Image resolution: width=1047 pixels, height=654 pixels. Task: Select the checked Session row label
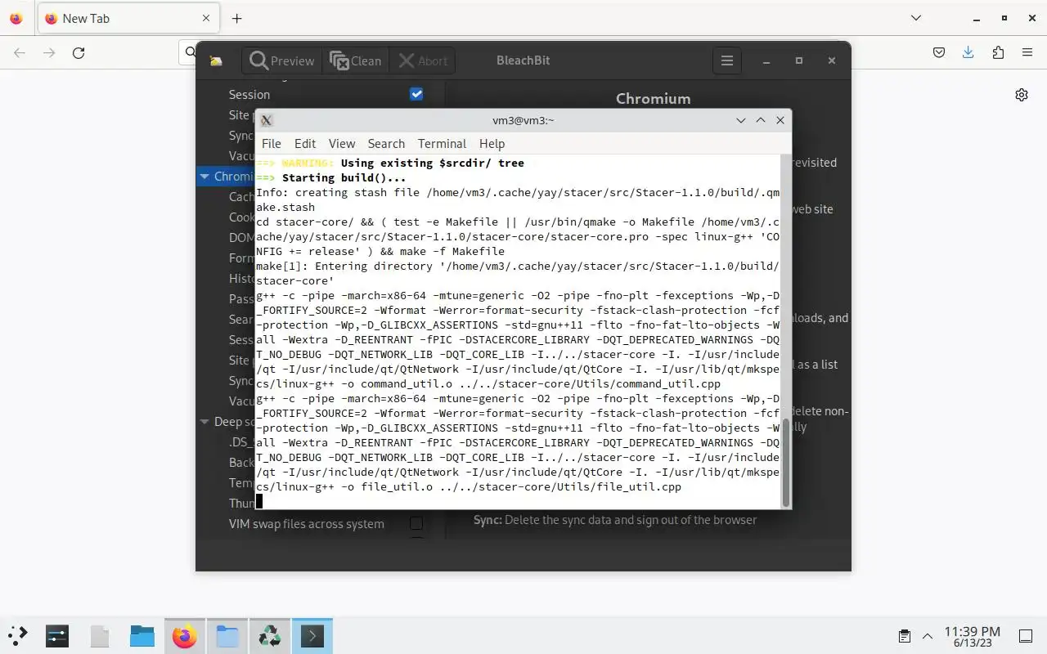pyautogui.click(x=249, y=94)
